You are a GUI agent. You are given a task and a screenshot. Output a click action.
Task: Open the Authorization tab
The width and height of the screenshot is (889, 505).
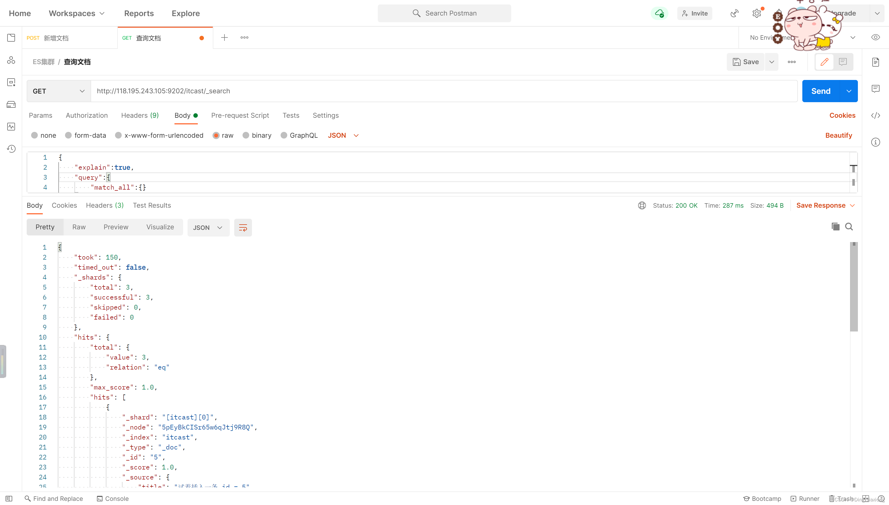(x=87, y=115)
